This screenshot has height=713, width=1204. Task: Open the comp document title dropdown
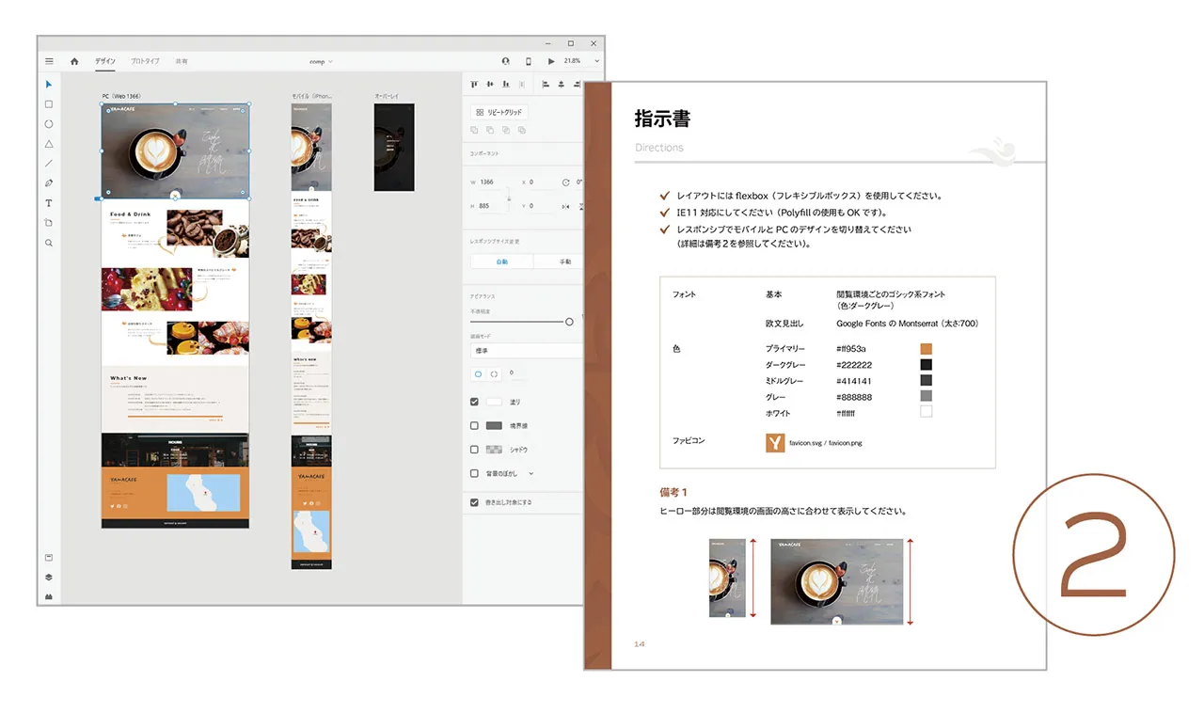click(x=321, y=62)
